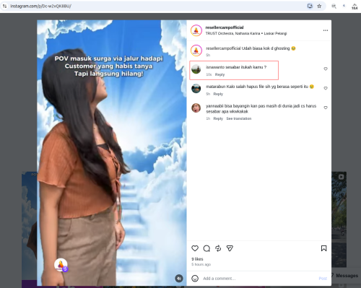Open resellercampofficial username in header
The width and height of the screenshot is (361, 288).
(225, 27)
